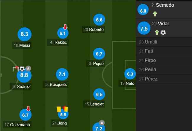Image resolution: width=192 pixels, height=131 pixels.
Task: Click Vidal's goal ball icon
Action: coord(163,33)
